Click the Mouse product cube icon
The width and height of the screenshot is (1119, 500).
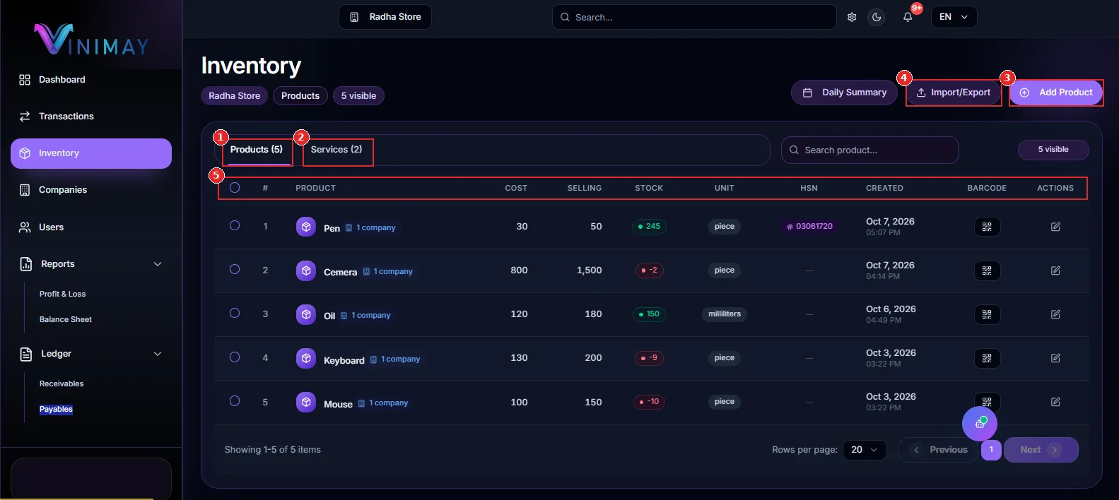pos(306,402)
